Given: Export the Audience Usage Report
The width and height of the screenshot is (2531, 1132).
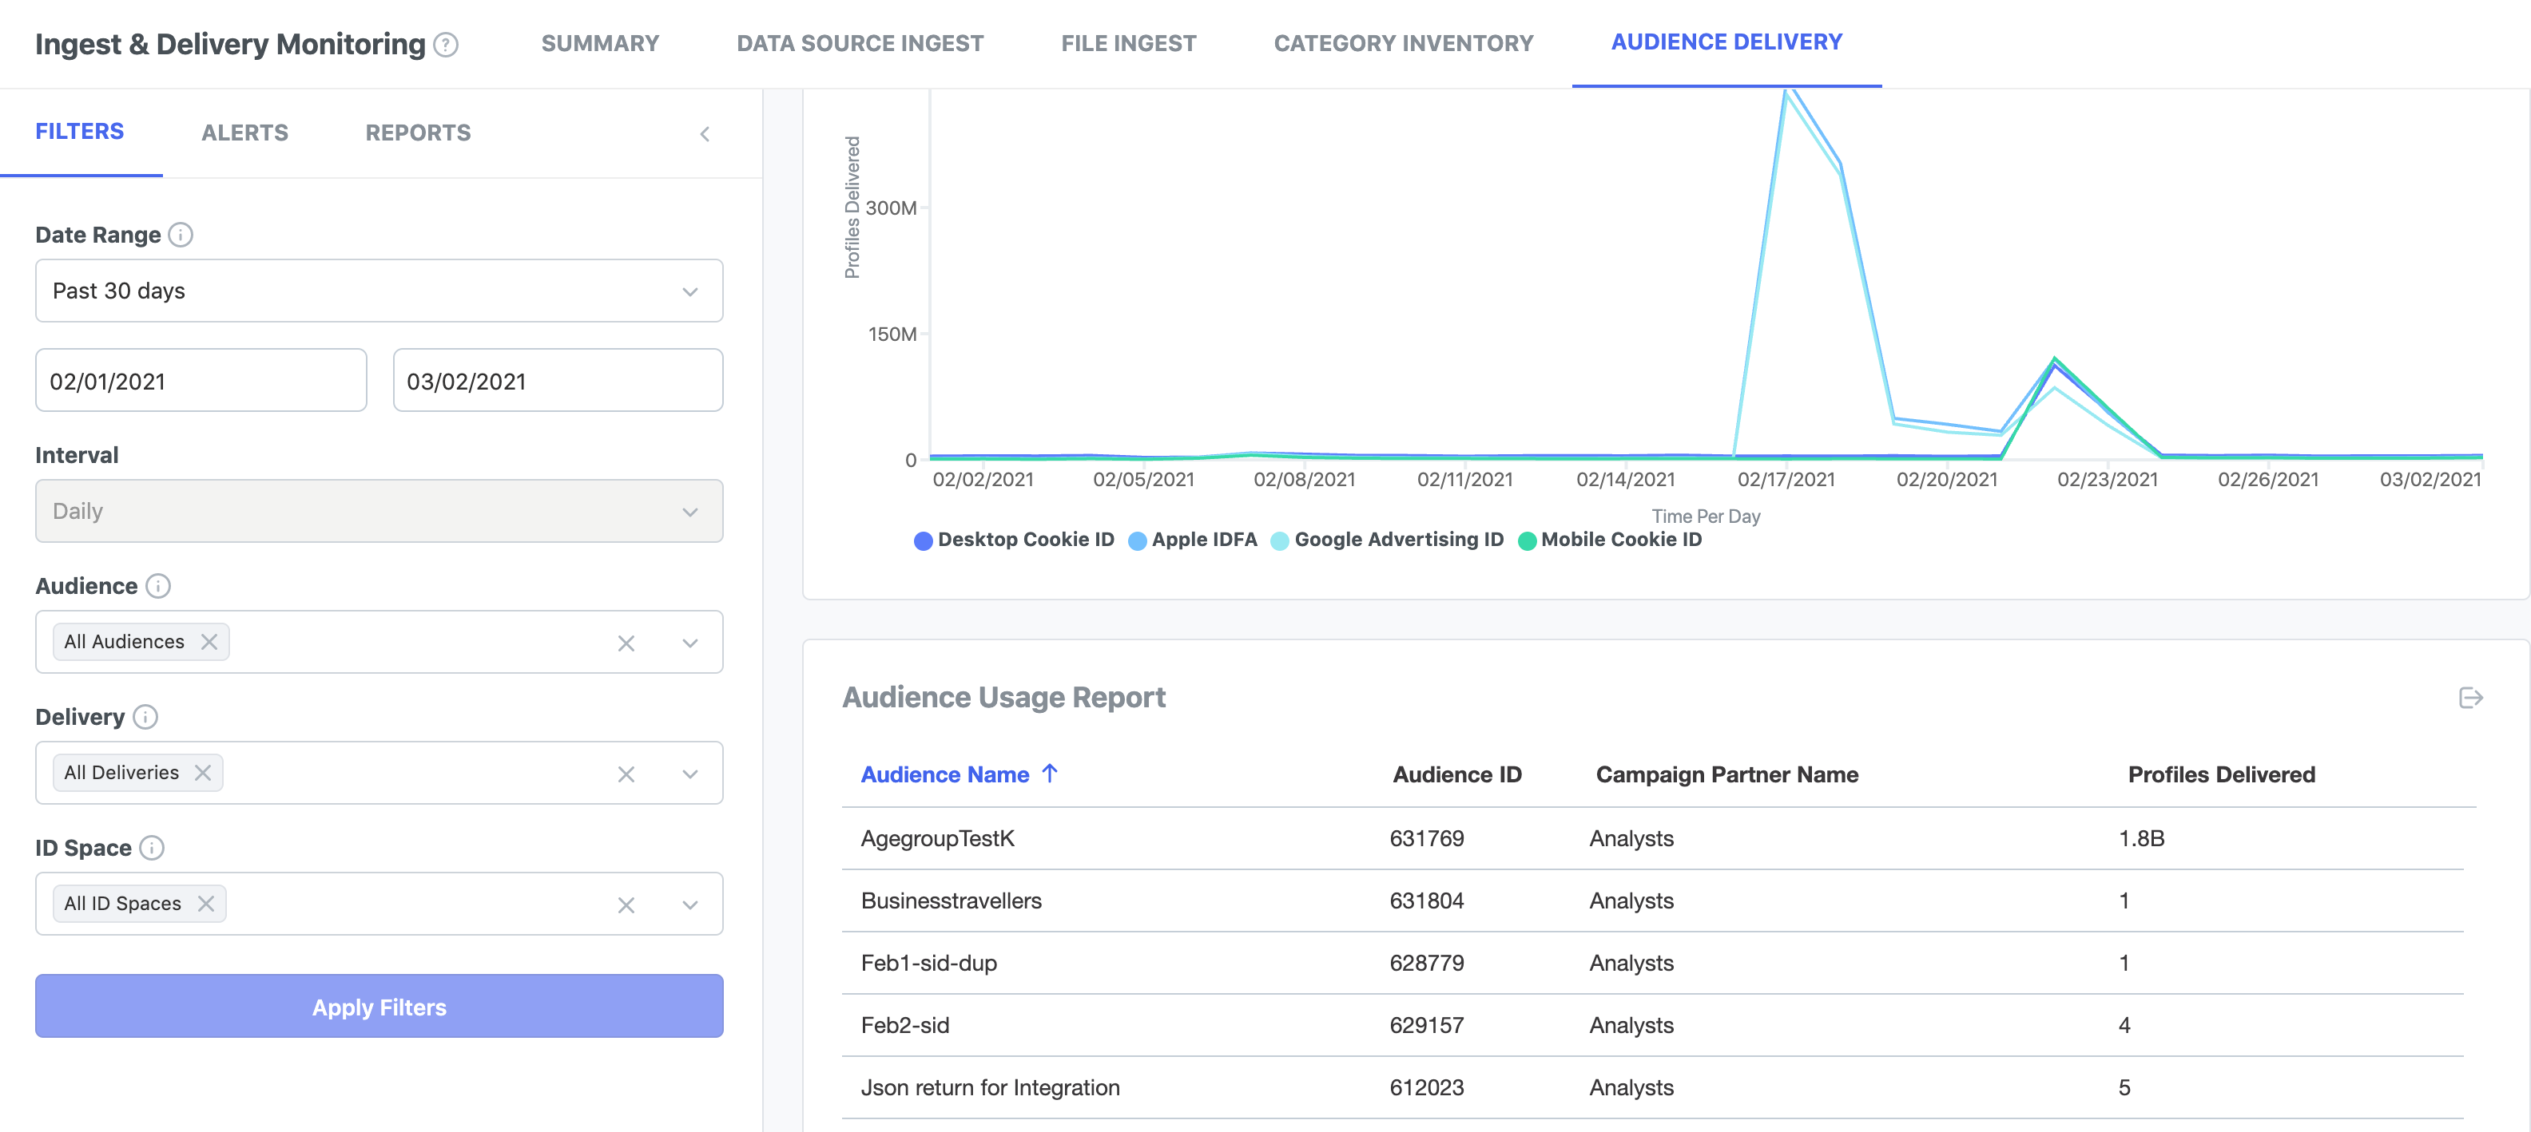Looking at the screenshot, I should point(2470,698).
